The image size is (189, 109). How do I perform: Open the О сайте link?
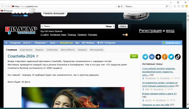(45, 35)
